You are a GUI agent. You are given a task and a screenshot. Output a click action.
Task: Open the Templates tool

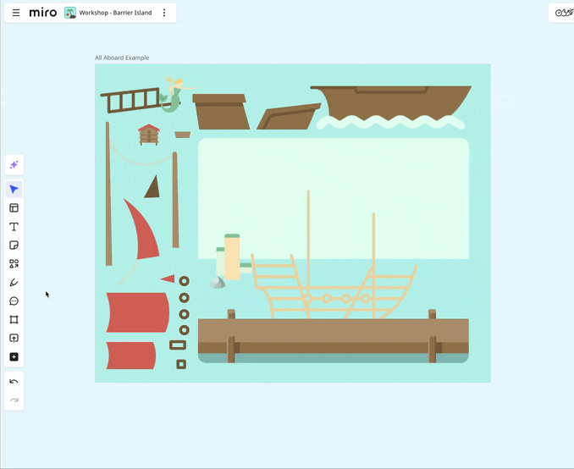(14, 208)
